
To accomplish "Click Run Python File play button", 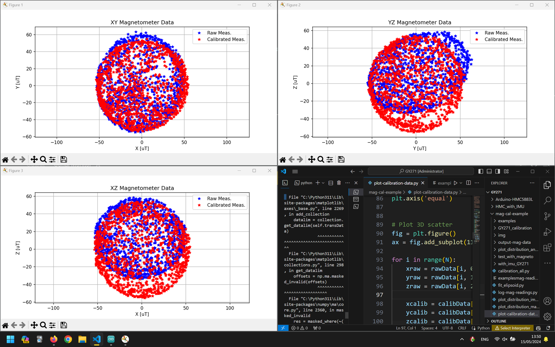I will click(x=455, y=183).
